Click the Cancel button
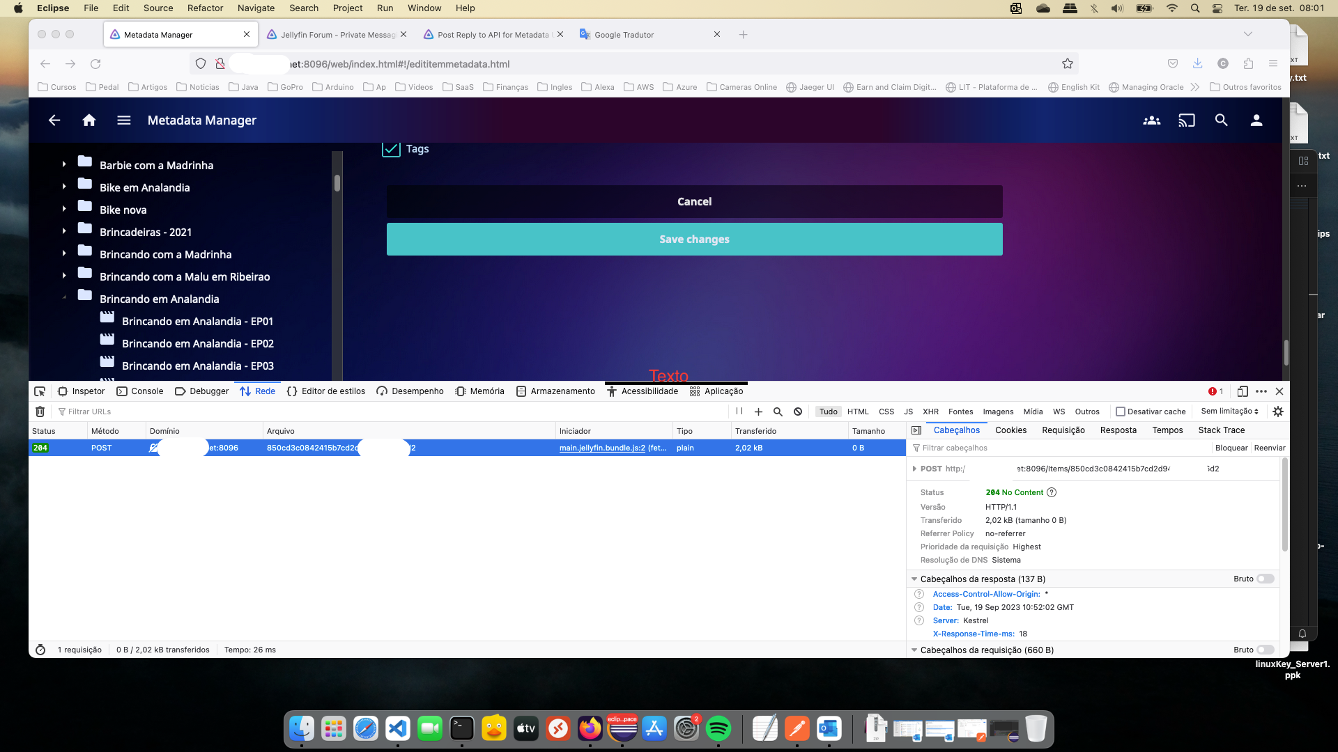This screenshot has height=752, width=1338. tap(694, 201)
